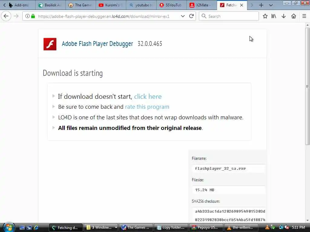
Task: Click the Adobe Flash Player logo icon
Action: [x=50, y=44]
